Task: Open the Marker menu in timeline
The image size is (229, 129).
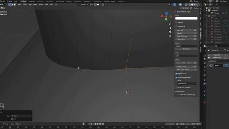Action: point(18,124)
